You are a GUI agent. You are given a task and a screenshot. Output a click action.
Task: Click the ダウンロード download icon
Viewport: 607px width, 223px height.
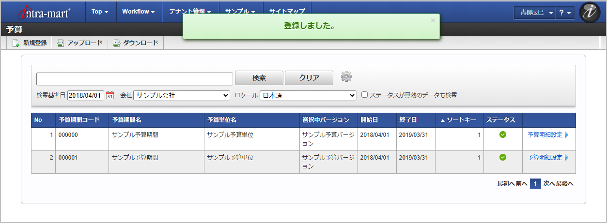click(x=116, y=43)
